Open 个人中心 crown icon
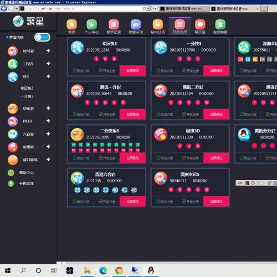This screenshot has width=277, height=277. [x=91, y=24]
